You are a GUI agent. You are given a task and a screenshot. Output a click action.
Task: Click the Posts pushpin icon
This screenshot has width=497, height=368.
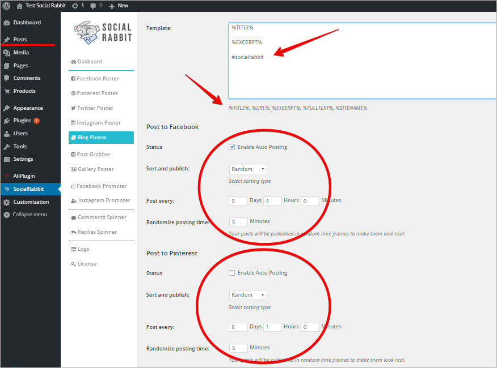tap(7, 40)
